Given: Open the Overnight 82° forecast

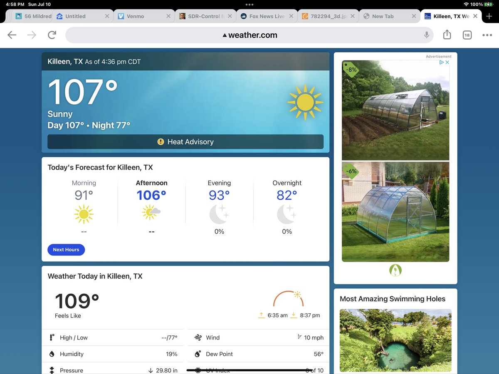Looking at the screenshot, I should tap(287, 207).
